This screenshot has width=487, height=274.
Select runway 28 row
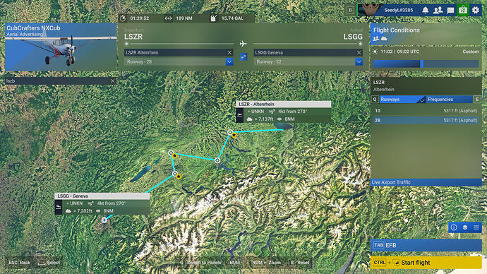point(426,120)
